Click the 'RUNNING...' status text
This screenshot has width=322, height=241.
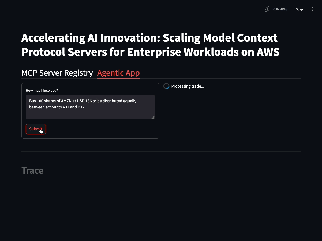pos(281,9)
